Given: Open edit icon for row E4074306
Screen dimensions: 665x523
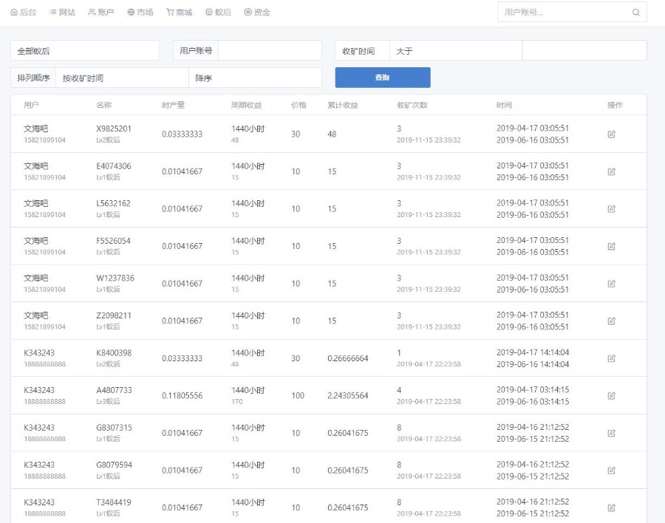Looking at the screenshot, I should pyautogui.click(x=611, y=171).
